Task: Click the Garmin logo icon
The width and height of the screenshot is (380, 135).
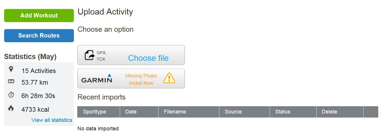Action: click(97, 79)
